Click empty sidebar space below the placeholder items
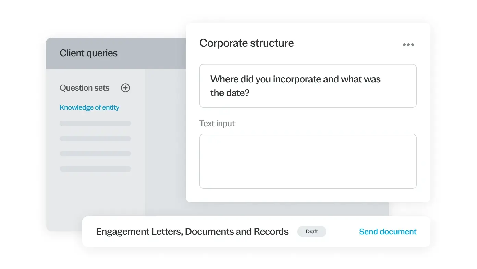 (95, 196)
